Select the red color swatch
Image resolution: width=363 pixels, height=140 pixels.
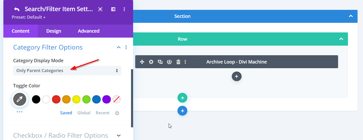point(56,99)
